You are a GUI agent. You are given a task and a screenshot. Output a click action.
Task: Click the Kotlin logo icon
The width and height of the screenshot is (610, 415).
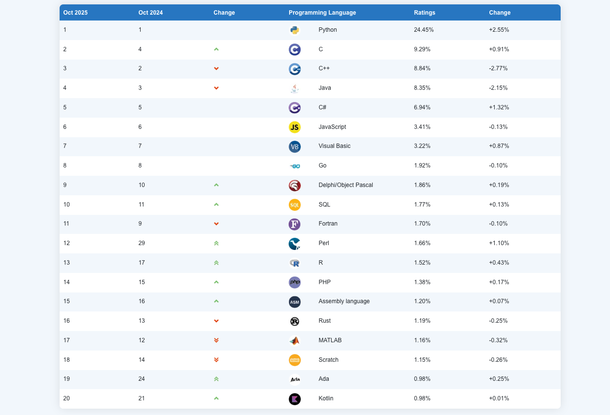pos(294,399)
